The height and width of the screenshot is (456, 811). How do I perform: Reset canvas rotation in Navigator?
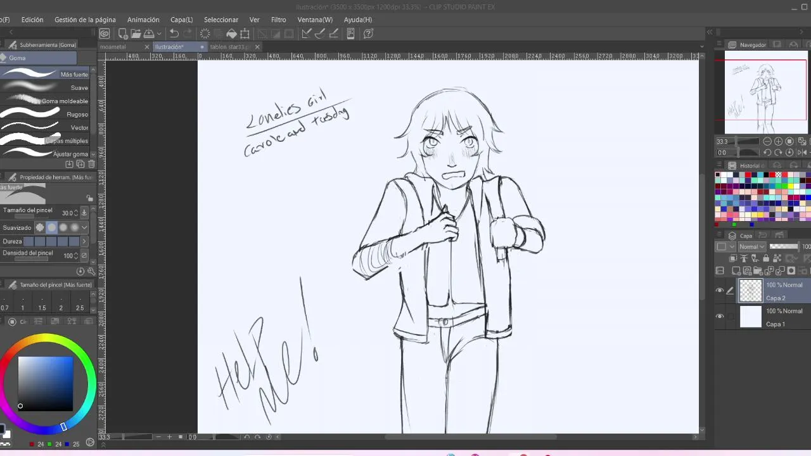coord(789,153)
